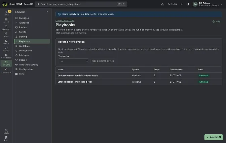Click the Record a new playbook heading
This screenshot has width=226, height=143.
[x=71, y=42]
